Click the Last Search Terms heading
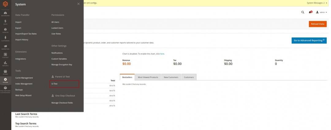This screenshot has height=130, width=331. pos(26,114)
